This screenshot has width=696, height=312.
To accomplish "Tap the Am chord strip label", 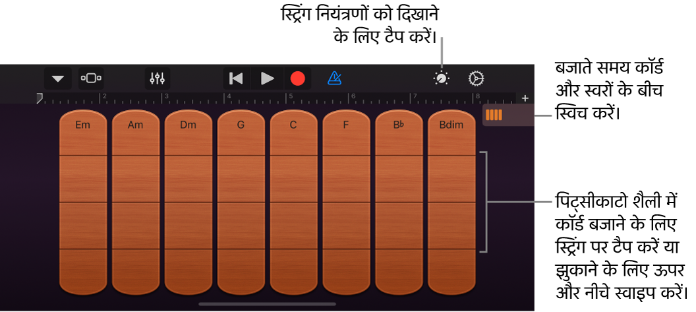I will [135, 125].
